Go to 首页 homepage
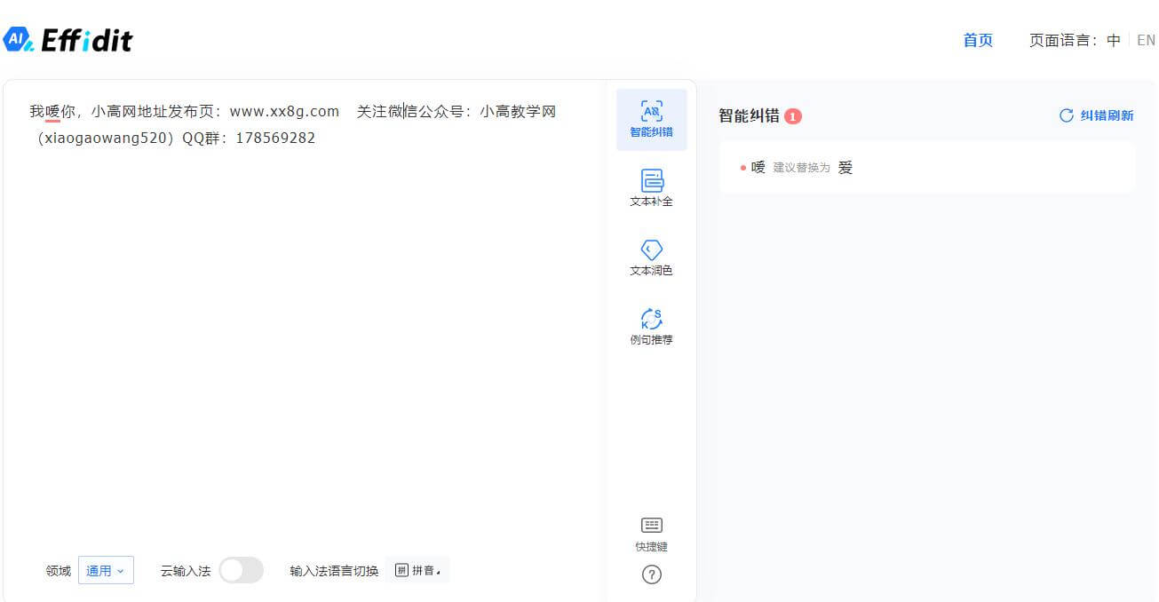This screenshot has height=602, width=1159. 977,40
